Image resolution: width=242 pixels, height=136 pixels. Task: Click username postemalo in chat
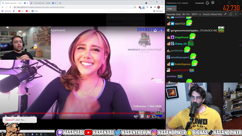[x=177, y=51]
